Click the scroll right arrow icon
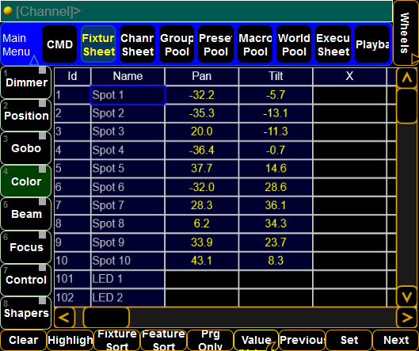 tap(406, 318)
